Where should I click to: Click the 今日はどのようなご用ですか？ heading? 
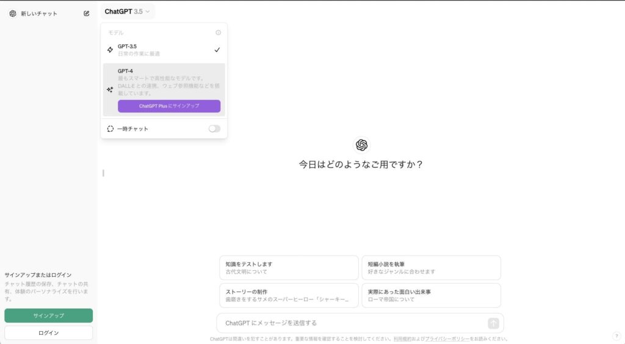click(x=361, y=165)
